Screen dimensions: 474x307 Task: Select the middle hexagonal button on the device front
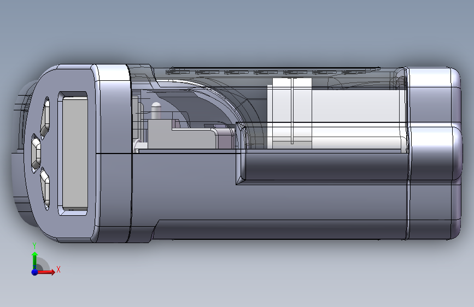coord(36,153)
